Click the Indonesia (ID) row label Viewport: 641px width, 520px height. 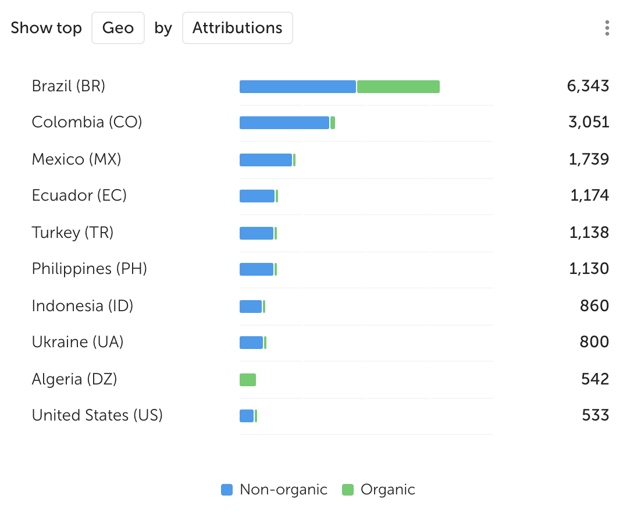[x=83, y=306]
